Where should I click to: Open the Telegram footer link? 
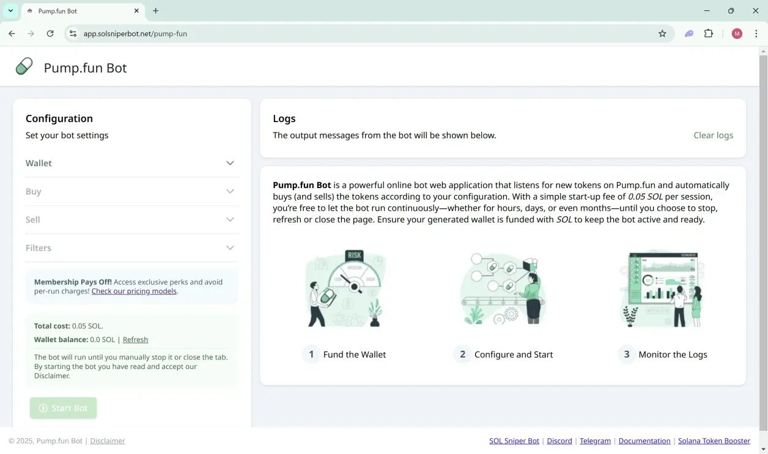point(596,441)
